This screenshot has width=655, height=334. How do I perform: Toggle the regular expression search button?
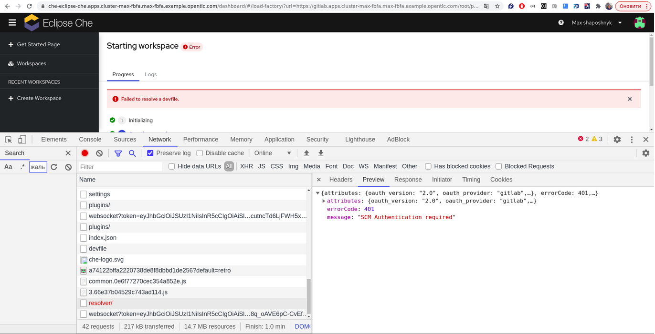click(22, 167)
